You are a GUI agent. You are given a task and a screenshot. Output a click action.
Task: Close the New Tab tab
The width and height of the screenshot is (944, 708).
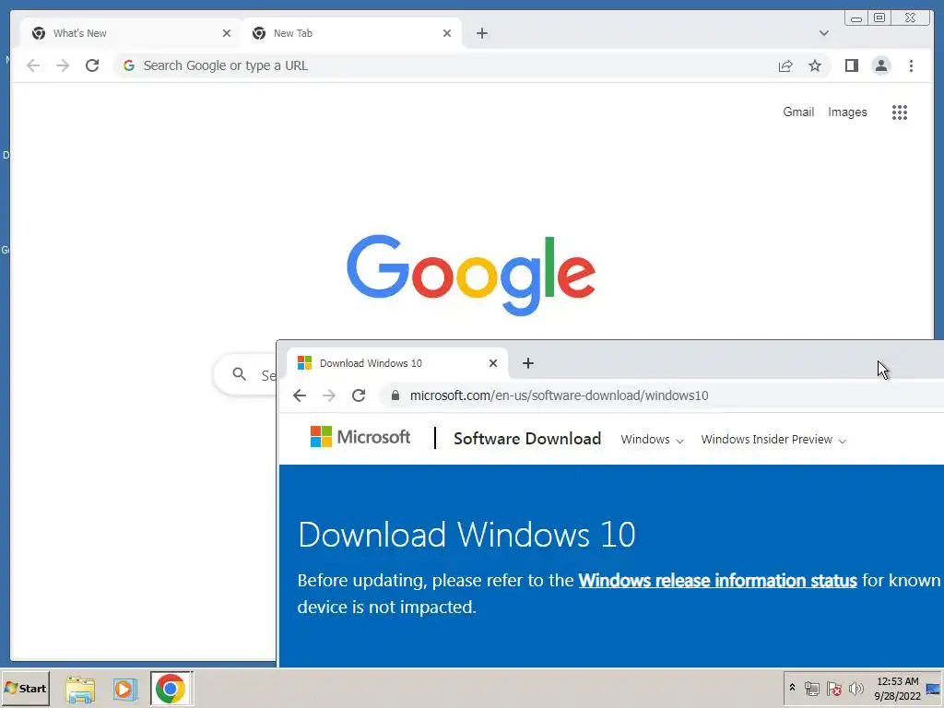pos(447,33)
